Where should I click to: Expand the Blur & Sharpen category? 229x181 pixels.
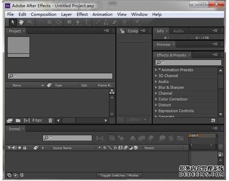[x=156, y=88]
